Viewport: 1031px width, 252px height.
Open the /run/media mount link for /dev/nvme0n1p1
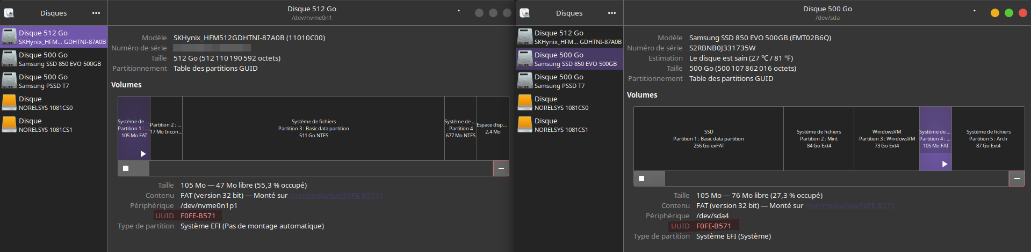pos(336,196)
